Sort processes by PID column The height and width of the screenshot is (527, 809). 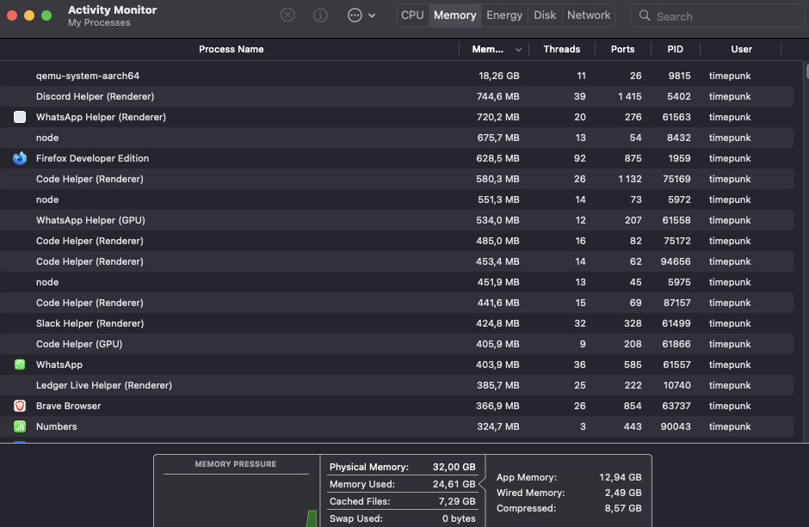point(676,49)
